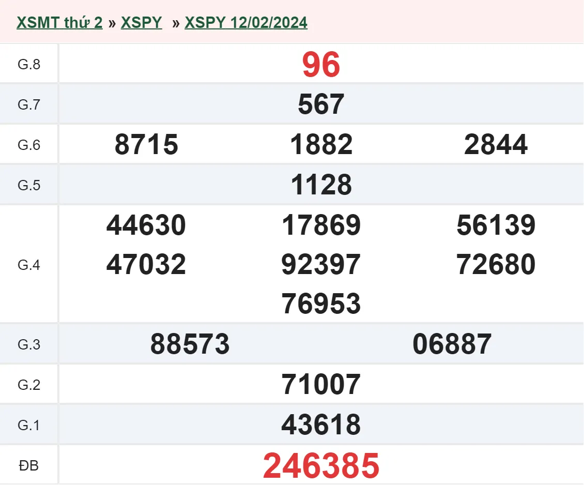Click the G.4 number 92397
This screenshot has height=485, width=584.
321,264
